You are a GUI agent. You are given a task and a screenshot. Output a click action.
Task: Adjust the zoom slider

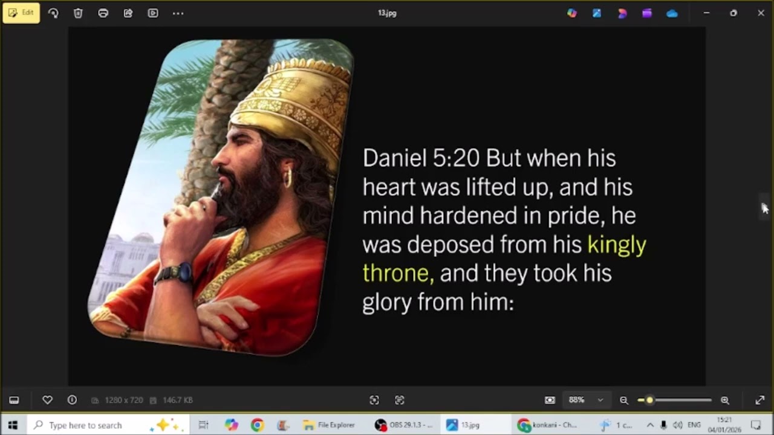point(675,400)
